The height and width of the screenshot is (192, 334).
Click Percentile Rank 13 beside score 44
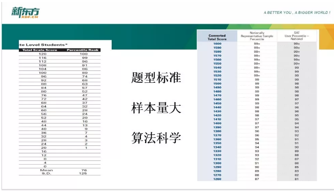(x=85, y=125)
